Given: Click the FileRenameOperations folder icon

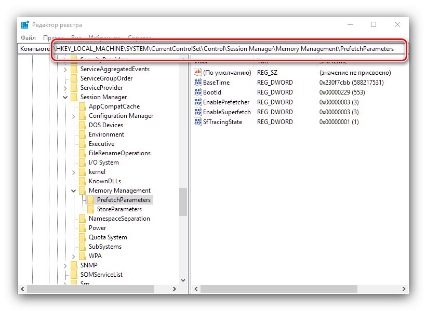Looking at the screenshot, I should coord(82,153).
